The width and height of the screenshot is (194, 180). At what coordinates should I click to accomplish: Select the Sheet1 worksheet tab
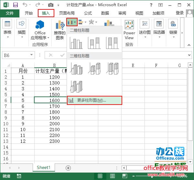coord(44,167)
